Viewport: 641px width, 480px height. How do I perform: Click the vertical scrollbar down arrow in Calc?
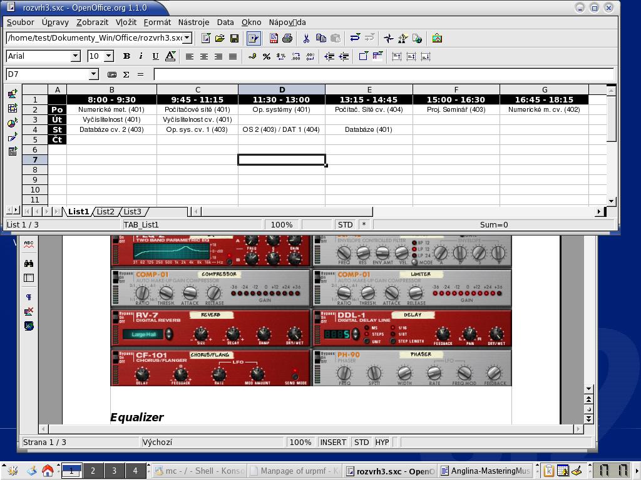(x=611, y=201)
